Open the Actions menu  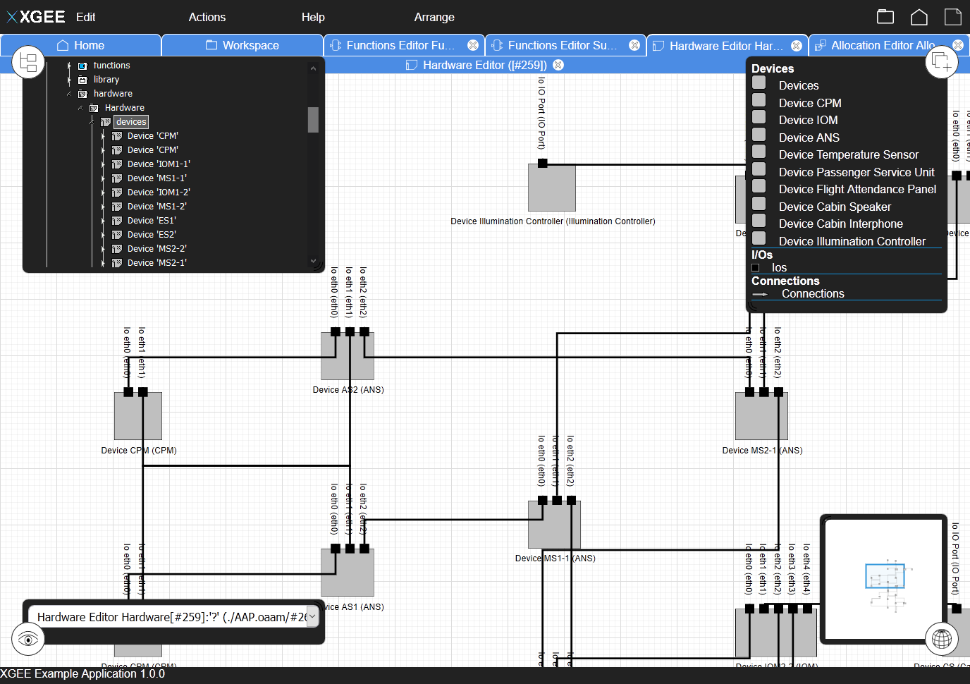pos(207,17)
